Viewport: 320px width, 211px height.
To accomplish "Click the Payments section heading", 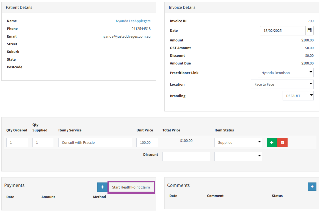I will (14, 185).
